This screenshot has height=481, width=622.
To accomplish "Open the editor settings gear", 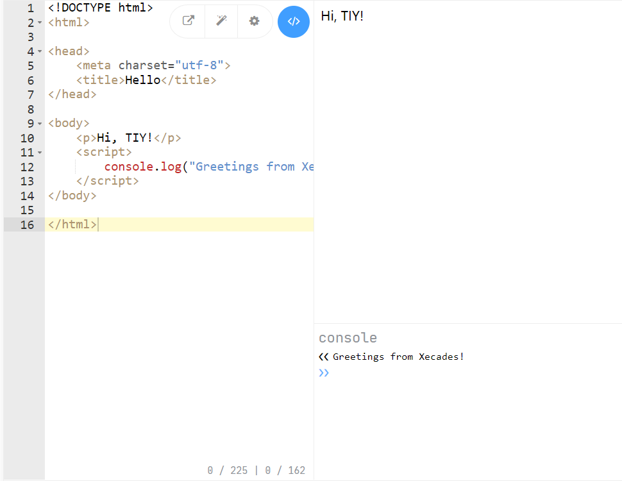I will click(255, 21).
